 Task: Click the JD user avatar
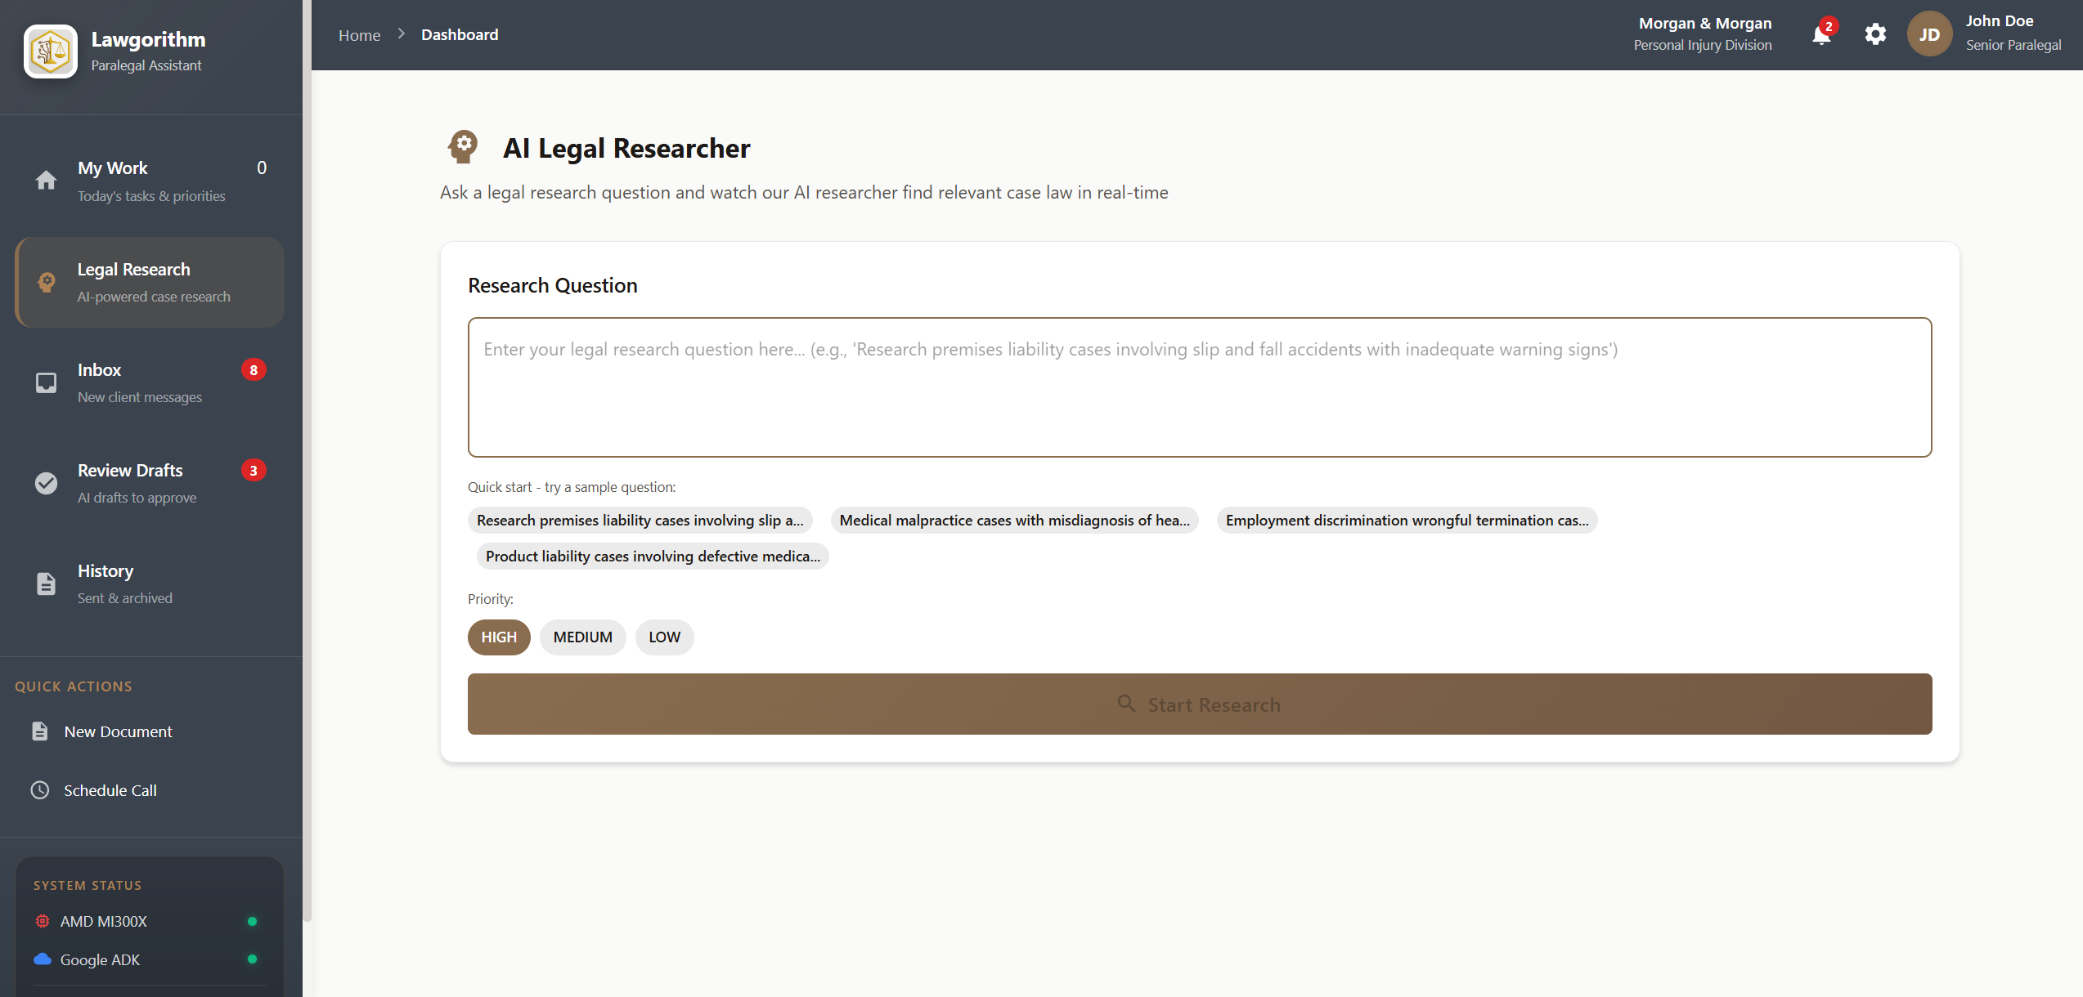(x=1929, y=34)
